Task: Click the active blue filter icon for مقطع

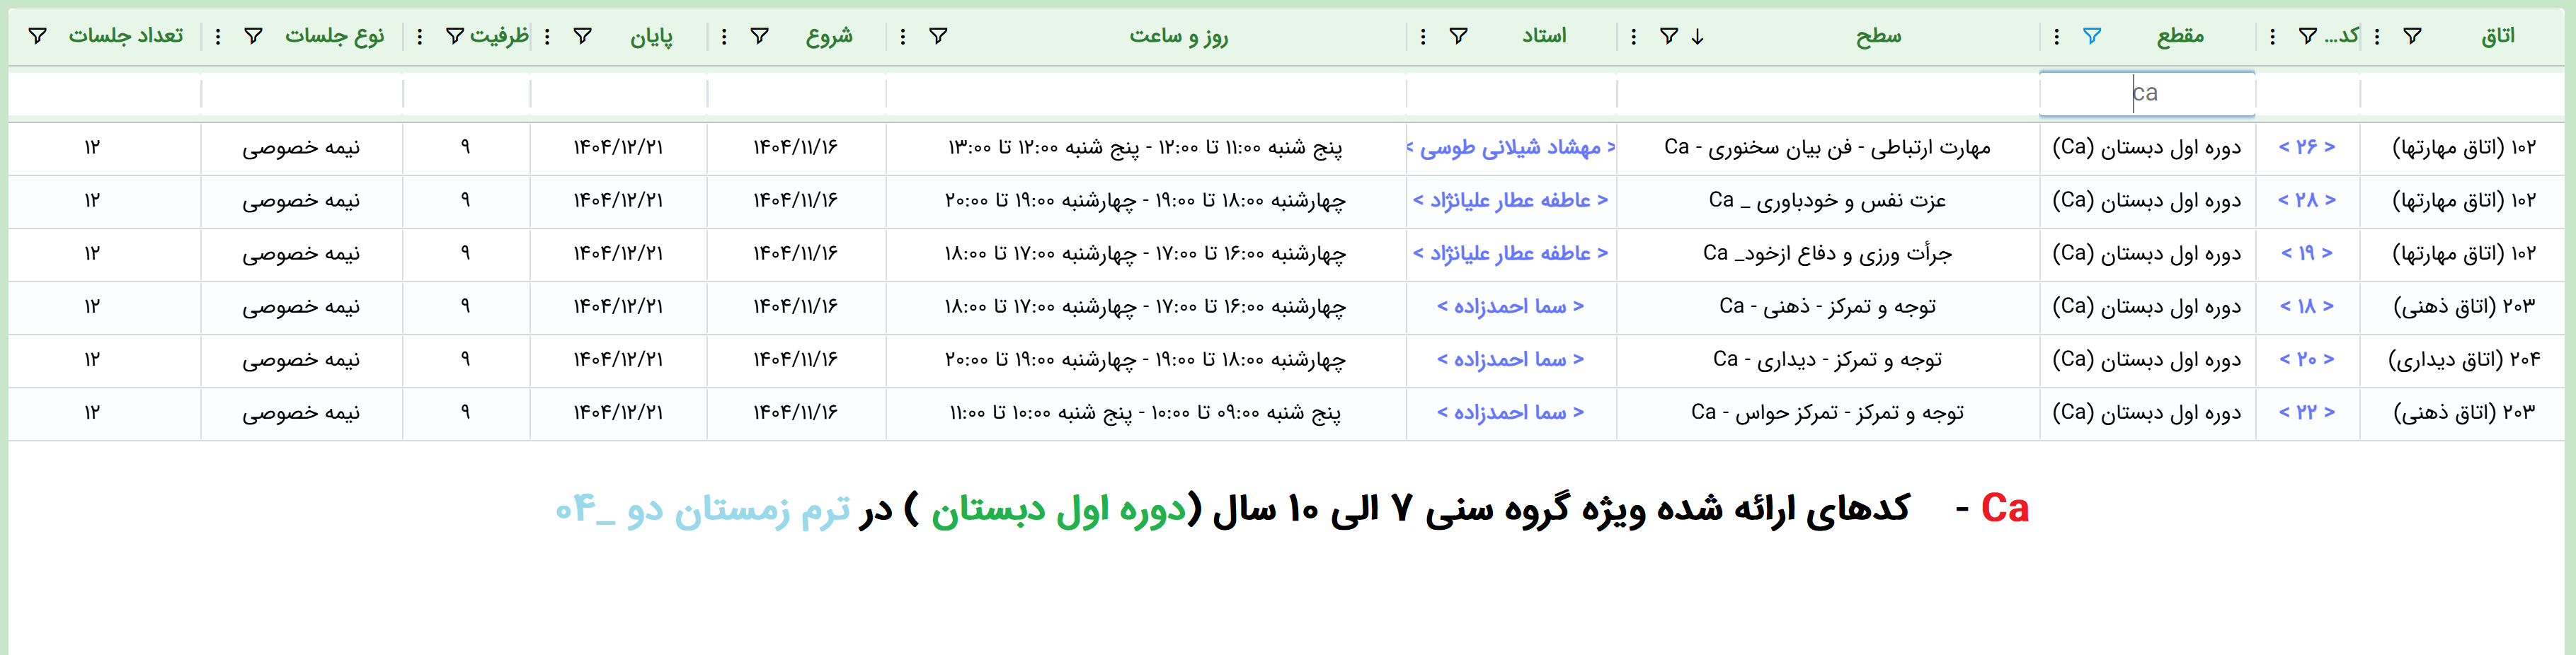Action: coord(2091,37)
